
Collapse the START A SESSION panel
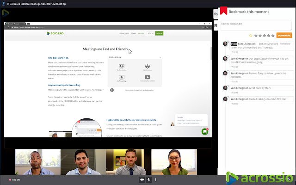coord(160,57)
